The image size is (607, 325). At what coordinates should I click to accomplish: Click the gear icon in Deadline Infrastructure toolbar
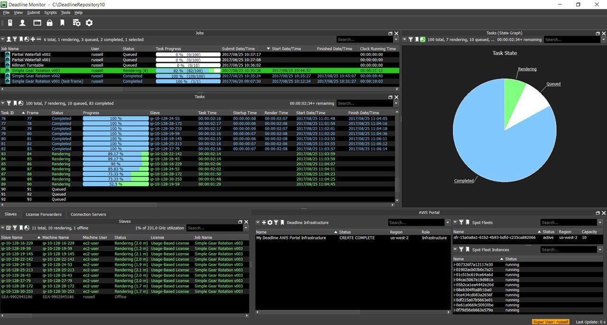[x=270, y=222]
